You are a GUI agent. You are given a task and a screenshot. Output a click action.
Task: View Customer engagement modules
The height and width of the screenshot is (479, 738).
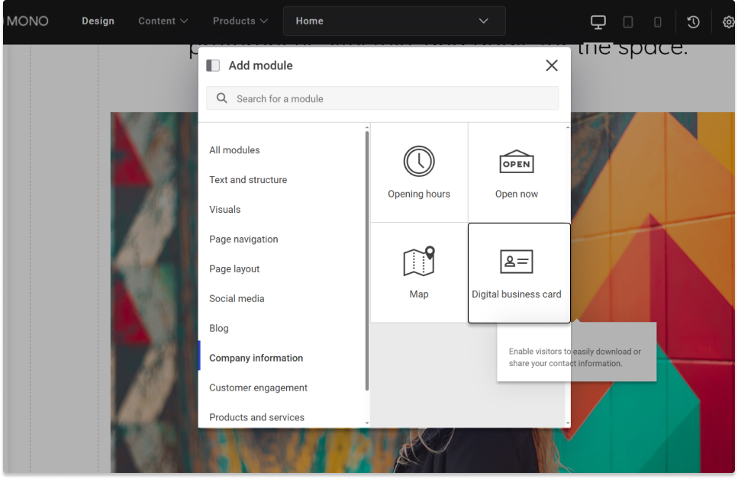point(258,387)
